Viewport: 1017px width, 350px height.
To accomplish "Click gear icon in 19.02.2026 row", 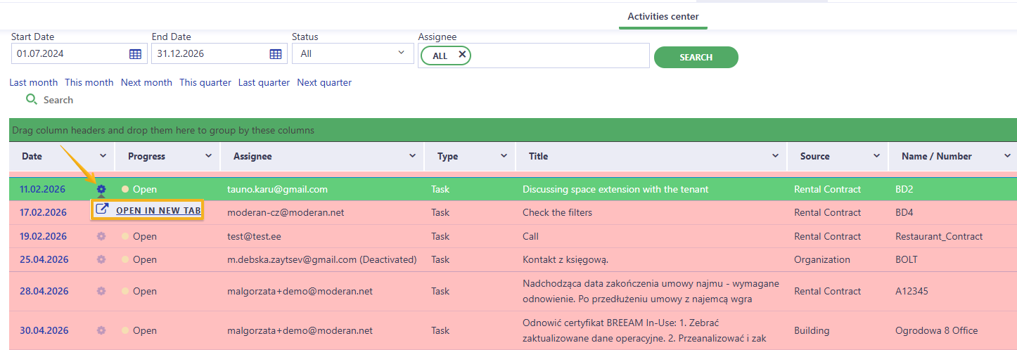I will 101,236.
